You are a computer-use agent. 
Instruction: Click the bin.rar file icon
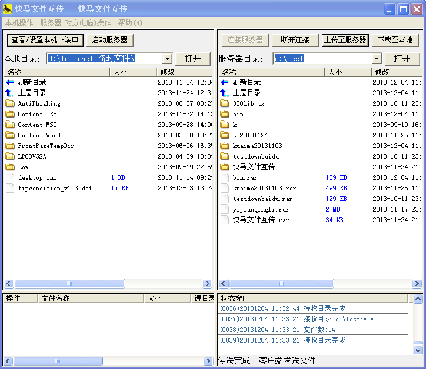pos(224,177)
